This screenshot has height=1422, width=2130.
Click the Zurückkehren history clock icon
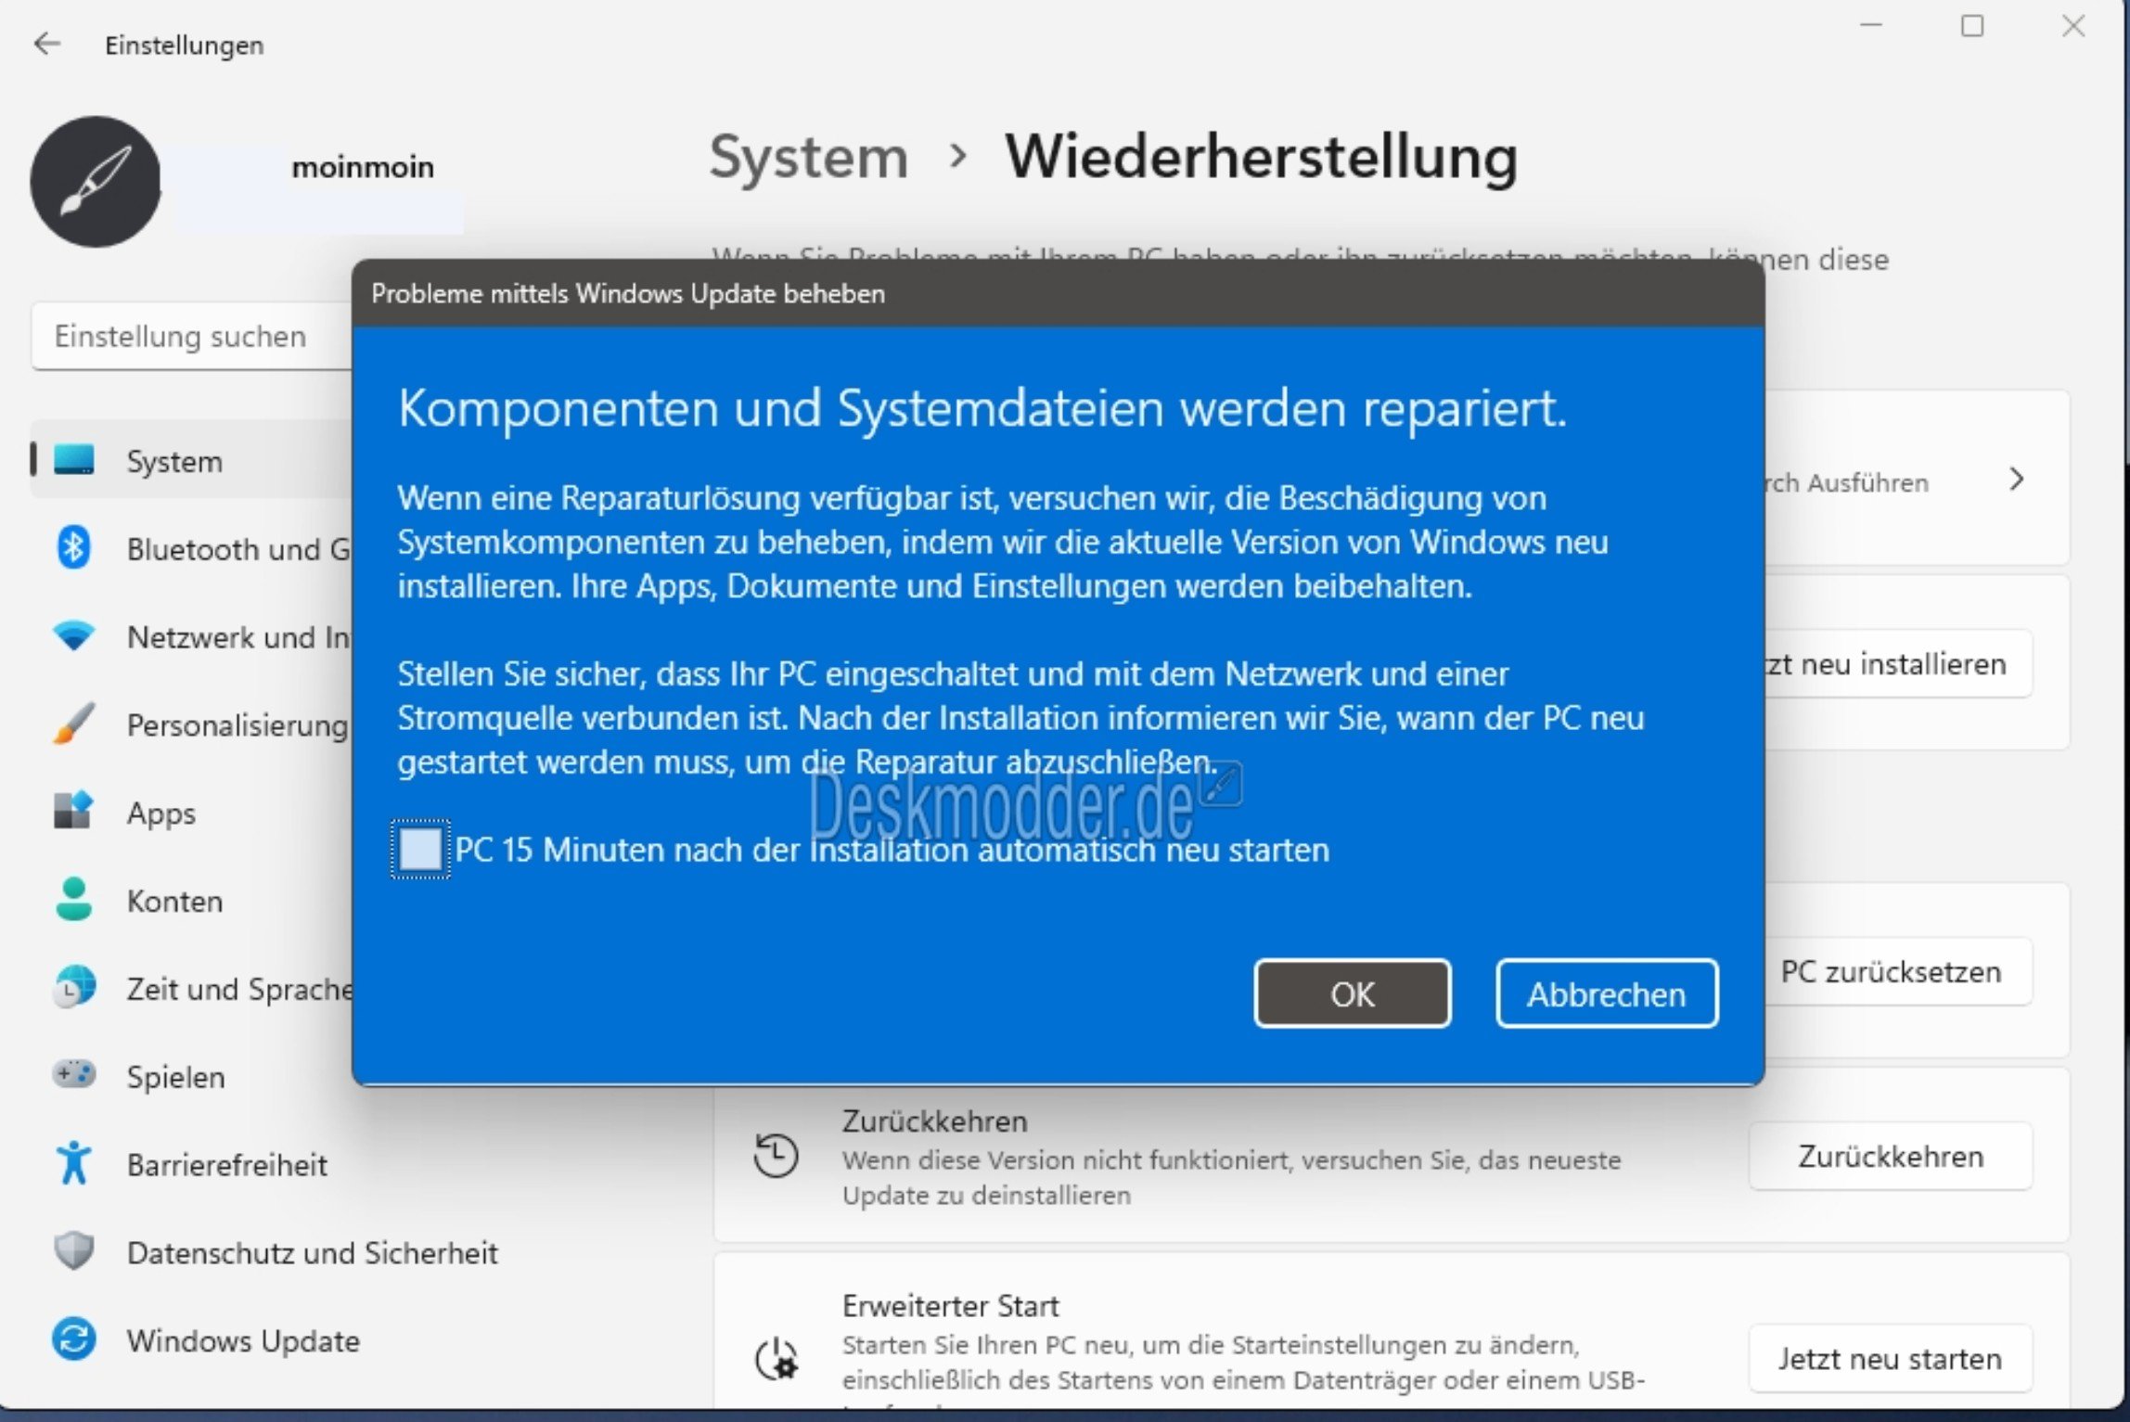(x=776, y=1156)
